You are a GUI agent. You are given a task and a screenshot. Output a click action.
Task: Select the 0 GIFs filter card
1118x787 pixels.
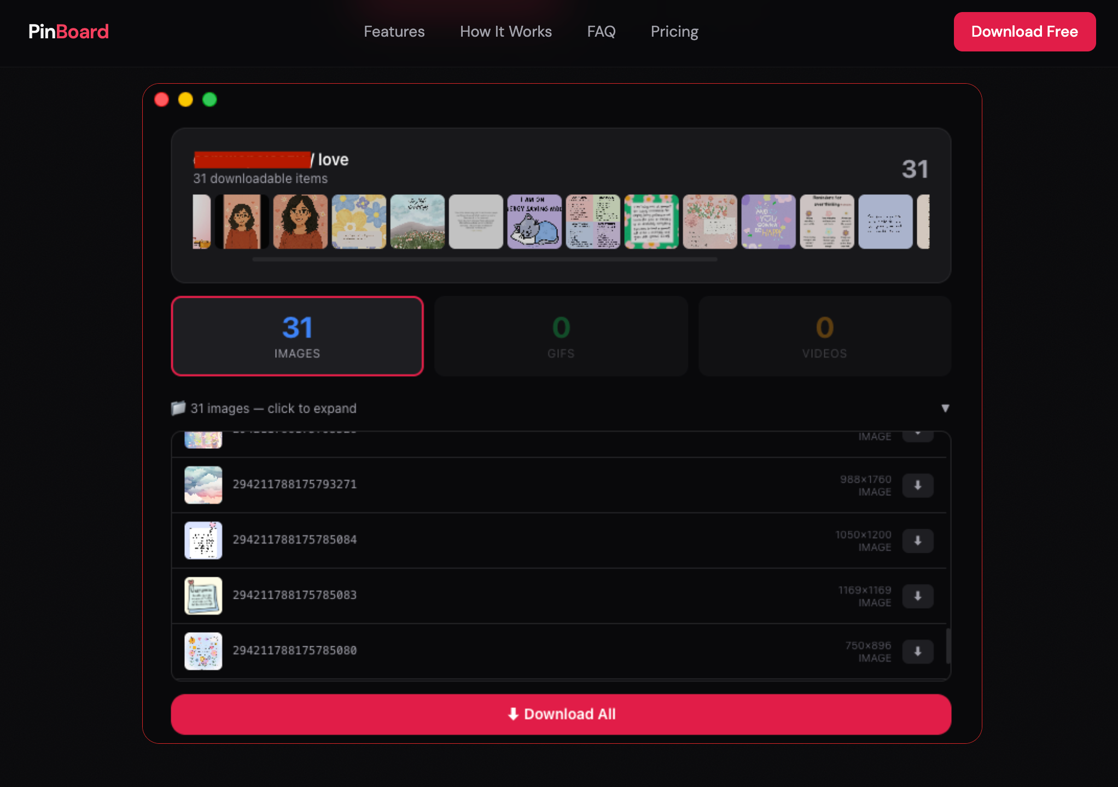pos(561,336)
